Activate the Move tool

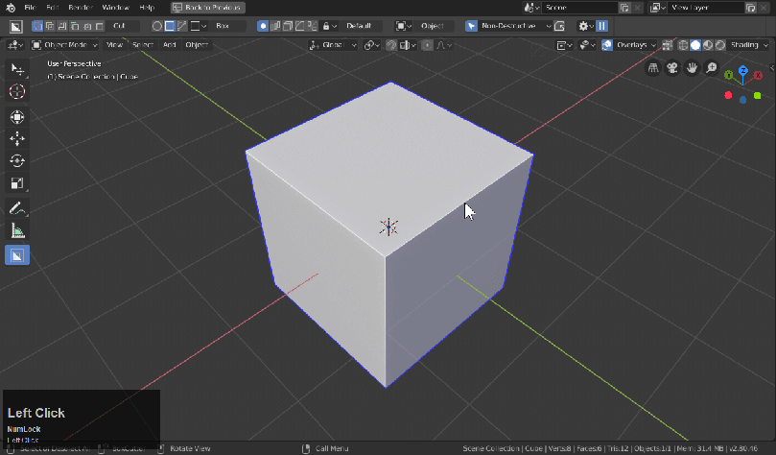pos(17,138)
